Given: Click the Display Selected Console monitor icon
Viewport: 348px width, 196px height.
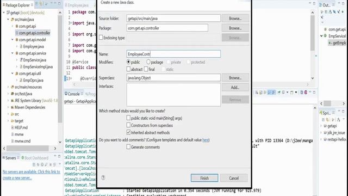Looking at the screenshot, I should tap(283, 92).
